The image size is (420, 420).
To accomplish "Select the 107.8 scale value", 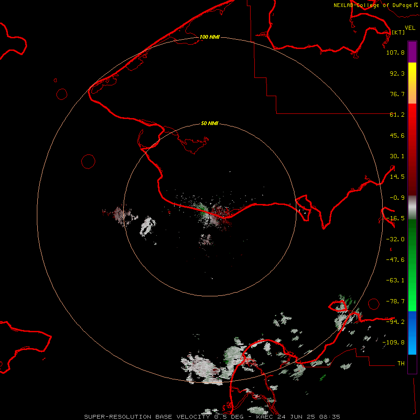I will click(x=395, y=52).
